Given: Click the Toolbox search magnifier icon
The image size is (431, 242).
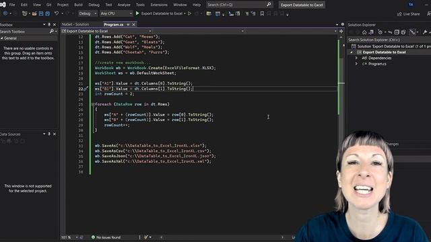Looking at the screenshot, I should pos(51,32).
